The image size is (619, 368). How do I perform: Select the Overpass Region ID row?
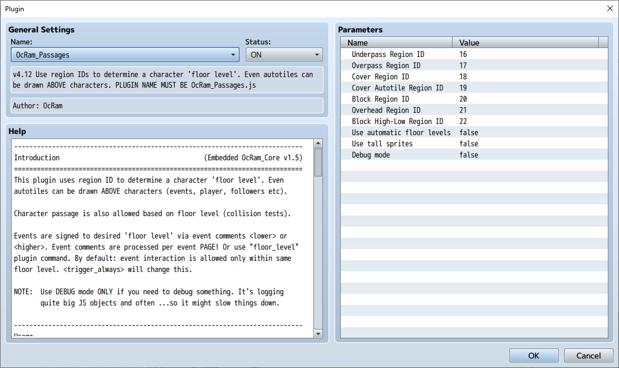(x=474, y=65)
